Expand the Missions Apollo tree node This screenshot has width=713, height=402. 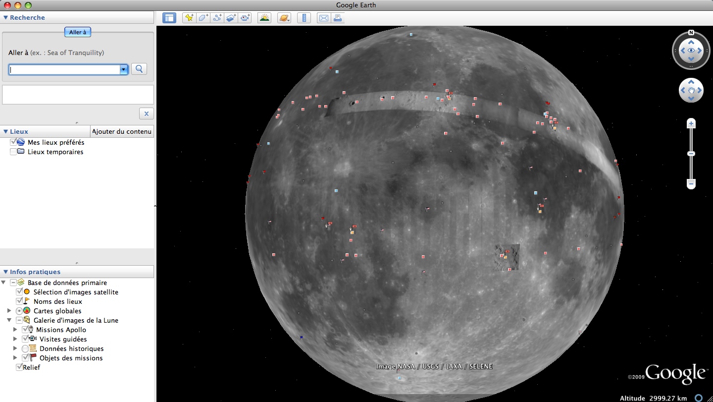pyautogui.click(x=15, y=330)
